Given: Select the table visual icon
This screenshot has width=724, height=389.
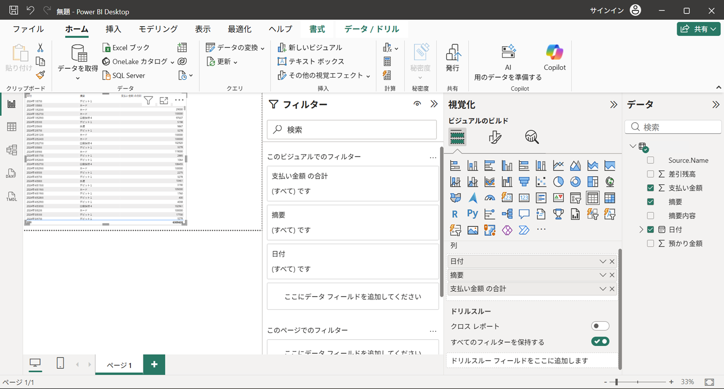Looking at the screenshot, I should click(593, 197).
